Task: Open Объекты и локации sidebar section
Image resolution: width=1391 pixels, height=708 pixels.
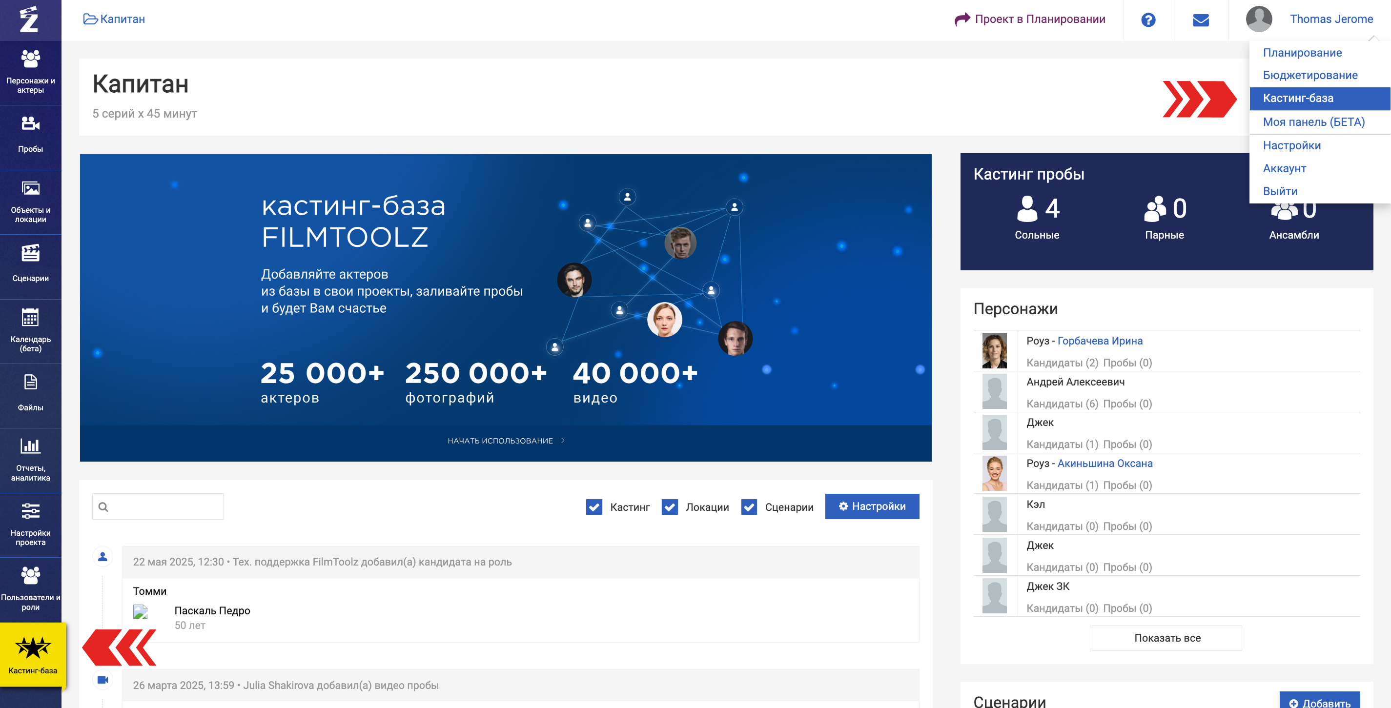Action: (x=31, y=202)
